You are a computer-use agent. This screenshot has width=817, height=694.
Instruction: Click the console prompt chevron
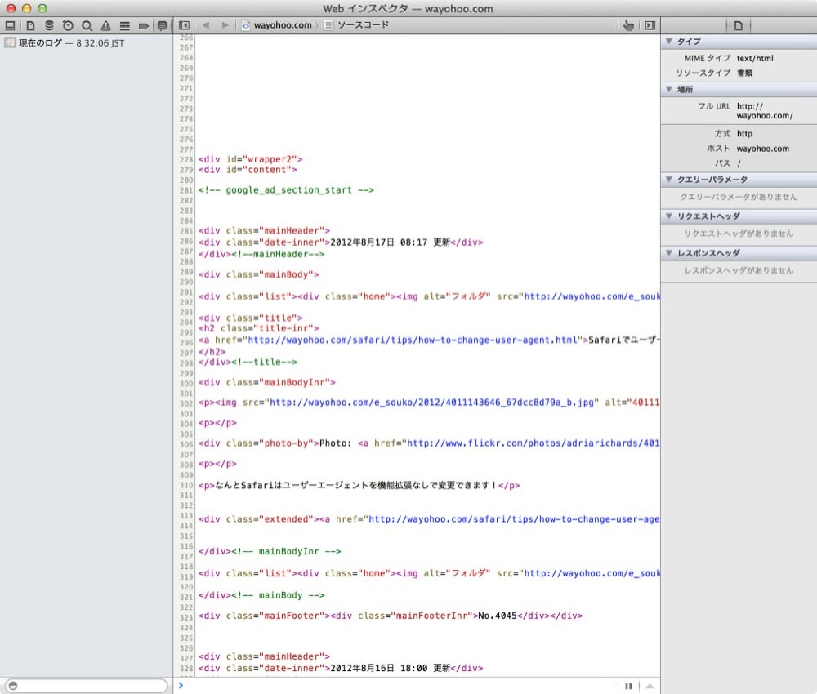coord(181,685)
